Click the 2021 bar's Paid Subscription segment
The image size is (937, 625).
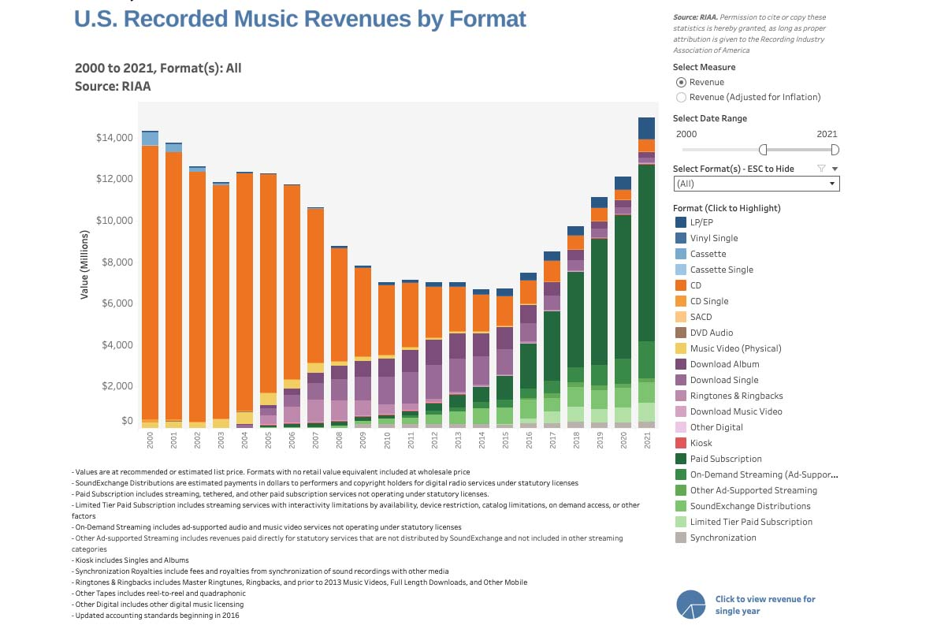(646, 253)
